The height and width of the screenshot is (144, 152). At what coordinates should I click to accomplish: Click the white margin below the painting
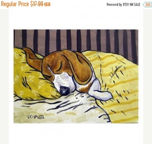[76, 133]
